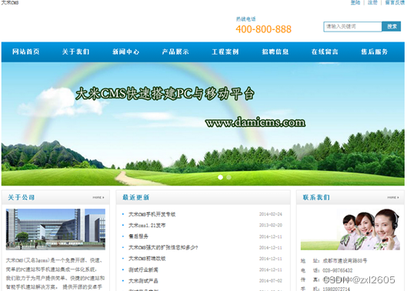Open the 留言反馈 link at the top
The height and width of the screenshot is (291, 407).
395,2
